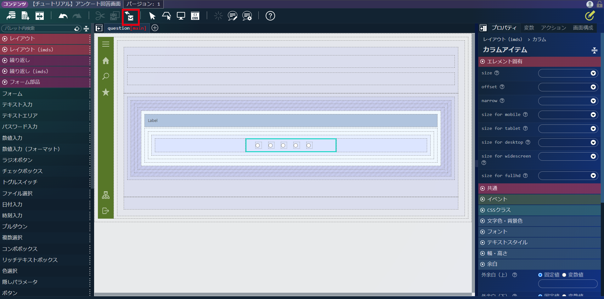Click the collapse properties panel icon

(x=483, y=28)
